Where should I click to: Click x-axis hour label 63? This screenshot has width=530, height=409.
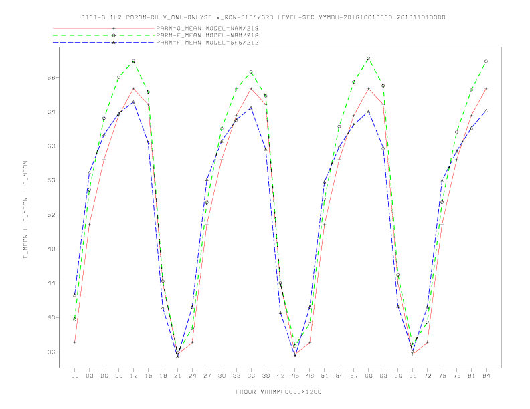pyautogui.click(x=383, y=376)
